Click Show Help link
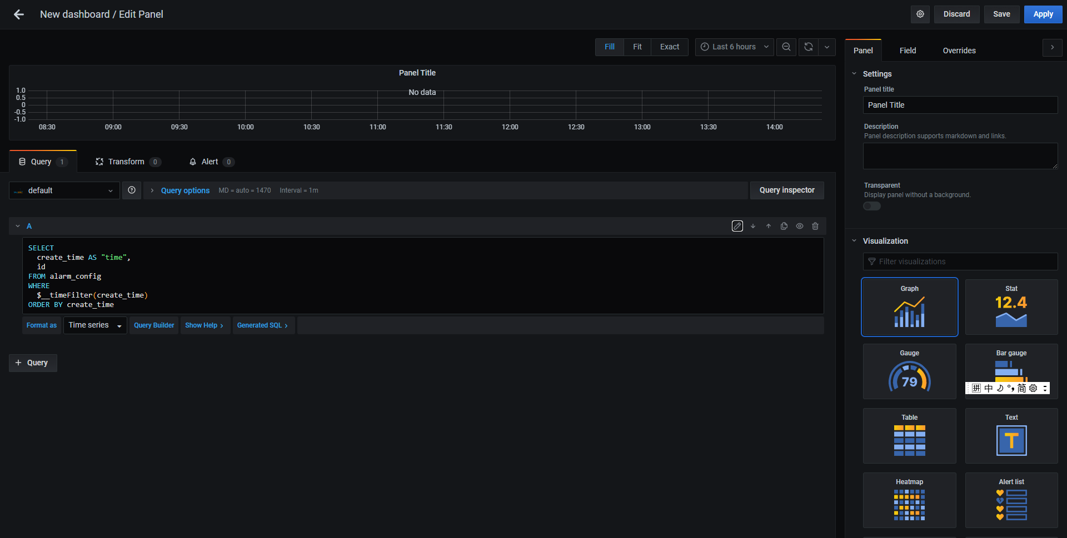This screenshot has height=538, width=1067. point(205,325)
